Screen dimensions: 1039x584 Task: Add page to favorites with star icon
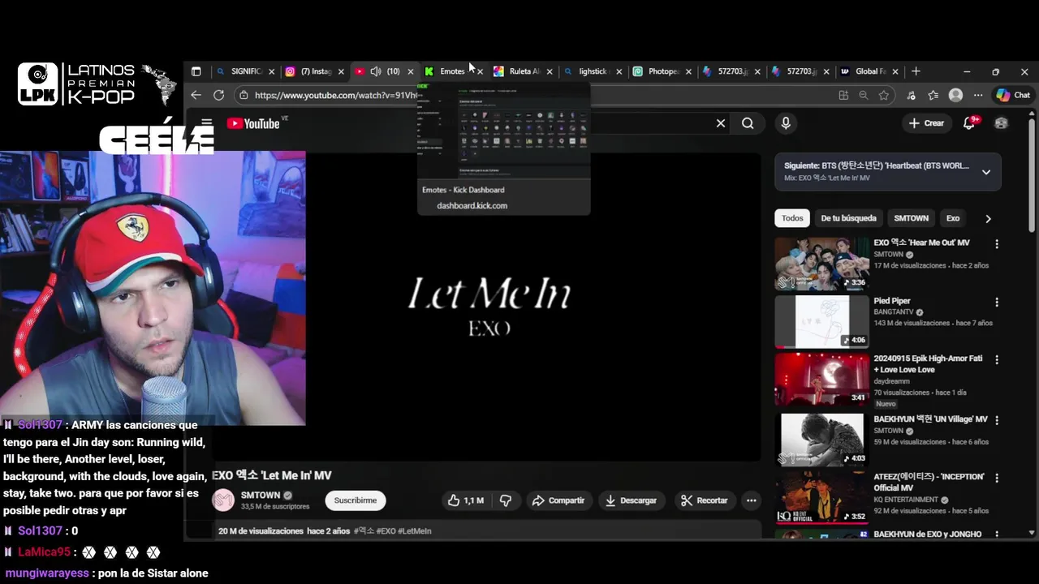click(x=884, y=95)
